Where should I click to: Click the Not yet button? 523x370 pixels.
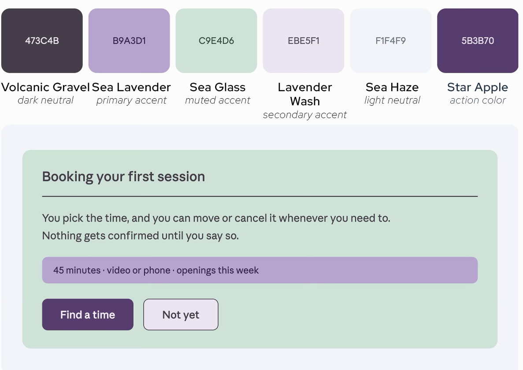[x=181, y=314]
